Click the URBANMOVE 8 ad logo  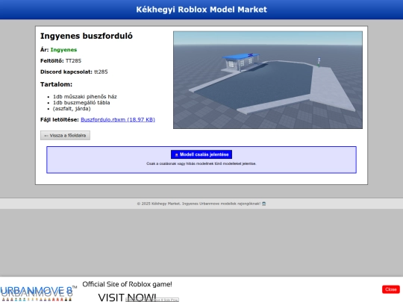pyautogui.click(x=38, y=293)
